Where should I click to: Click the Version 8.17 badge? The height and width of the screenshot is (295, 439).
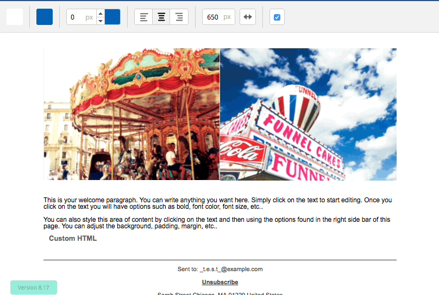(x=34, y=287)
